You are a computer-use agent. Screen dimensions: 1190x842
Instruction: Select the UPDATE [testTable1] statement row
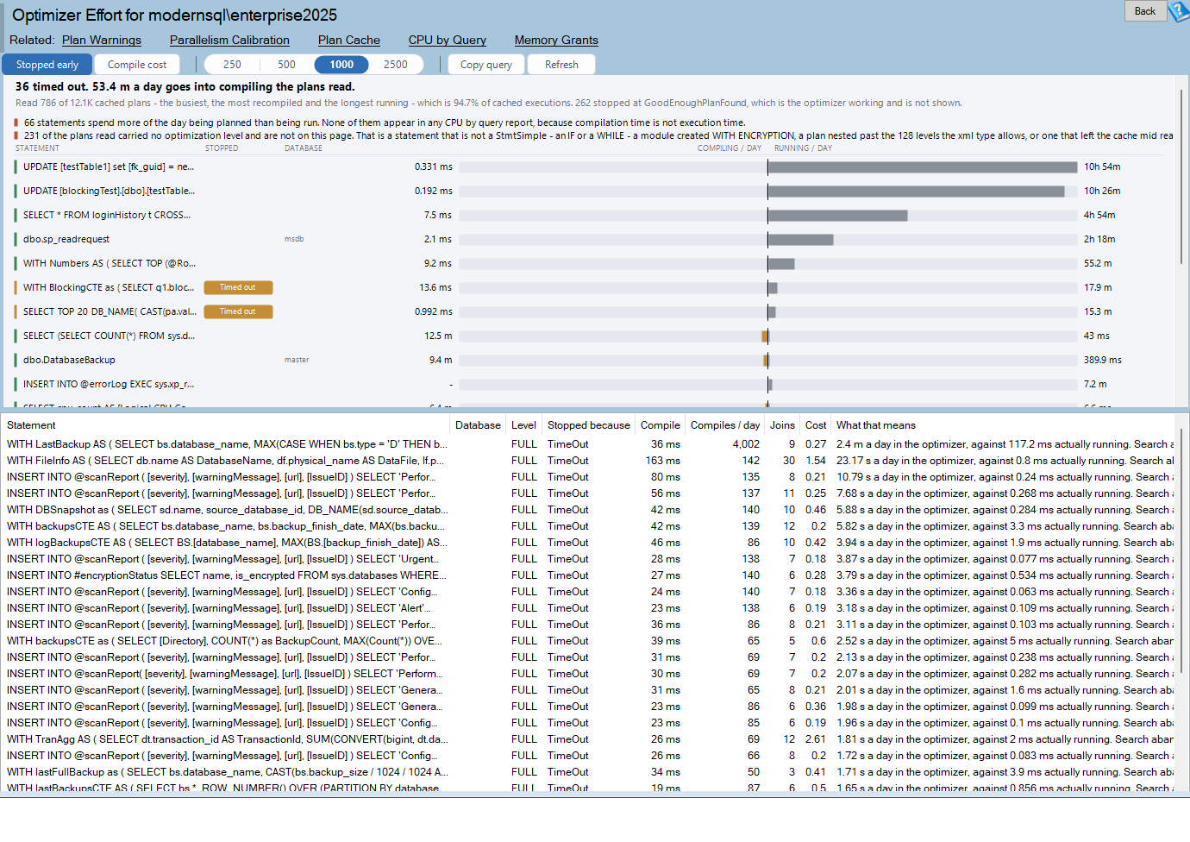coord(589,167)
